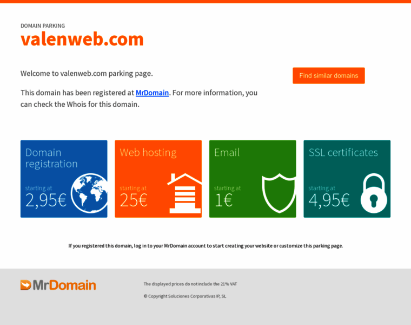411x325 pixels.
Task: Click the shield icon on Email card
Action: tap(279, 193)
